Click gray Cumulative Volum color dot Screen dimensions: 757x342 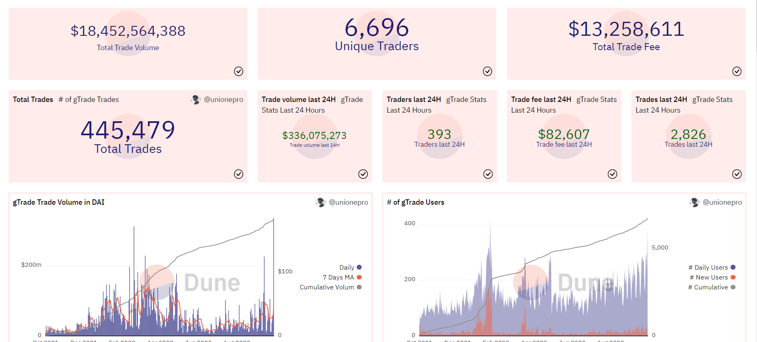pyautogui.click(x=359, y=287)
